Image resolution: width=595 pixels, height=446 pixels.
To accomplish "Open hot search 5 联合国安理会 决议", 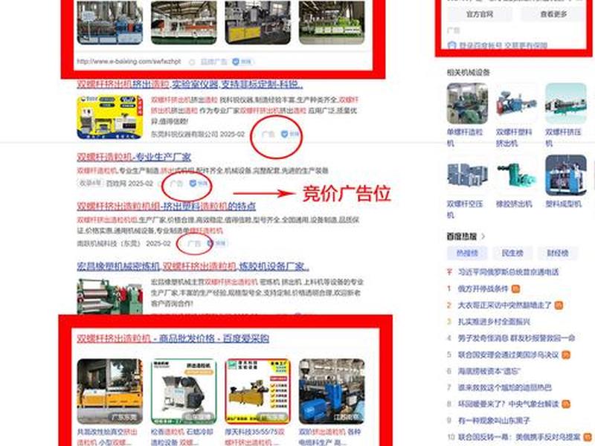I will pos(508,355).
